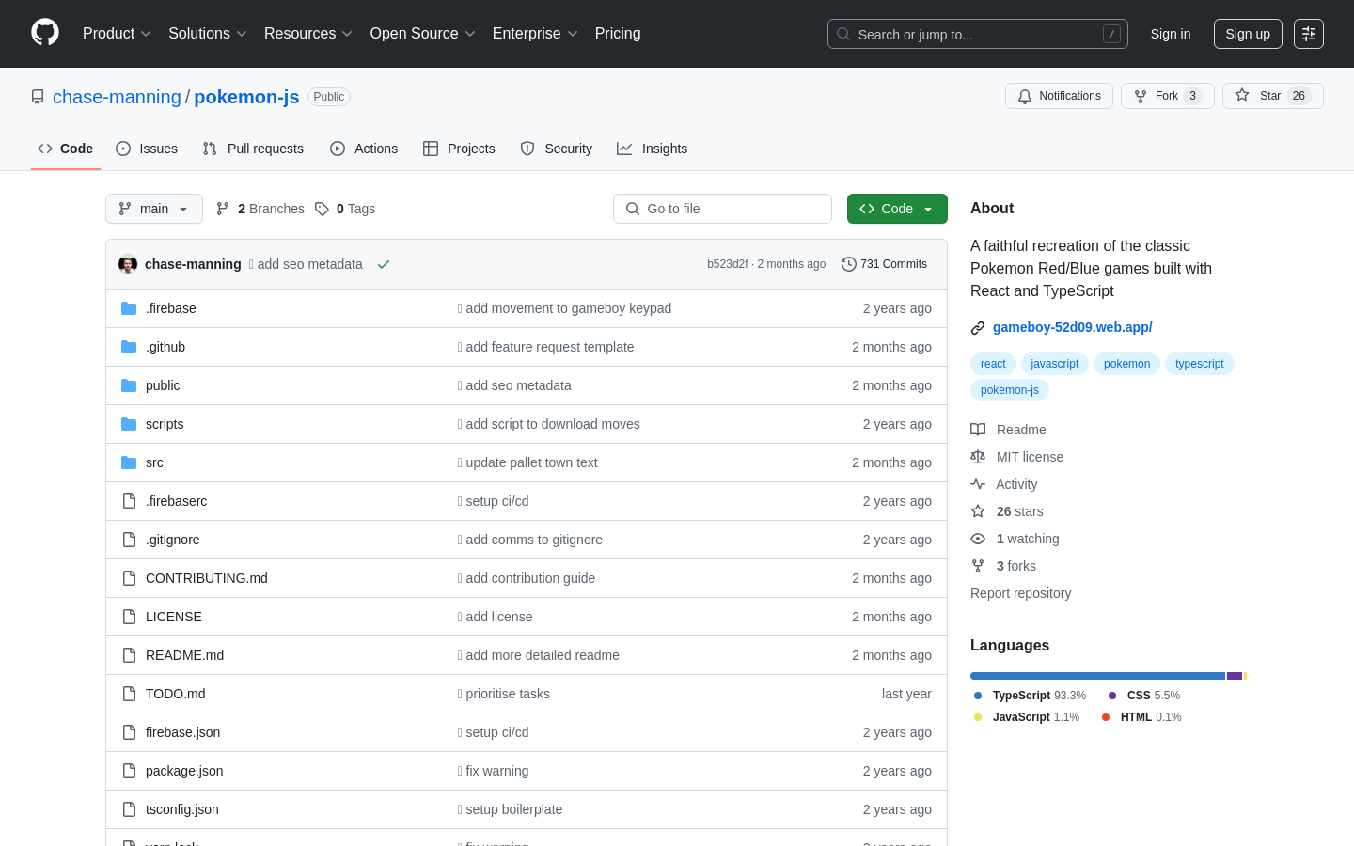
Task: Click the green commit status checkmark
Action: (x=384, y=264)
